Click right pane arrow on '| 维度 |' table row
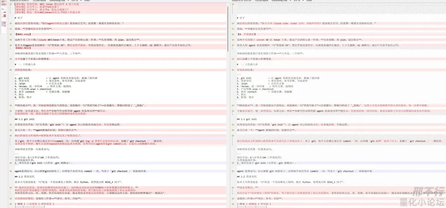This screenshot has height=208, width=446. coord(233,204)
